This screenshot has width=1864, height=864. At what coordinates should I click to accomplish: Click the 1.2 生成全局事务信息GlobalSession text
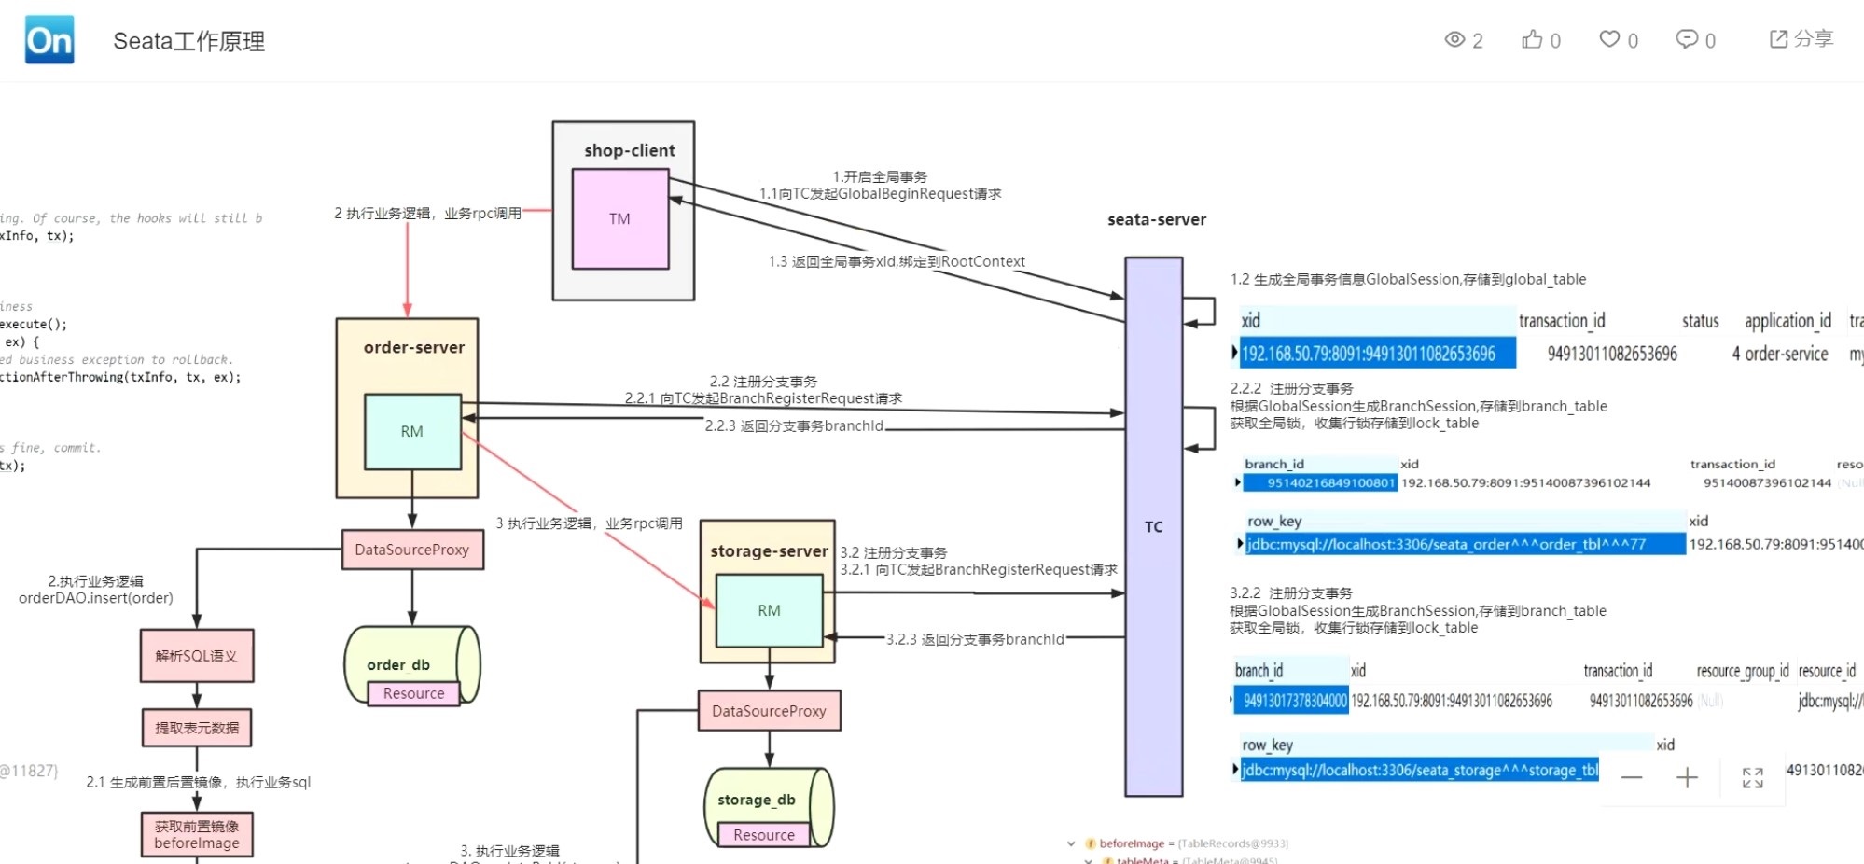coord(1408,279)
